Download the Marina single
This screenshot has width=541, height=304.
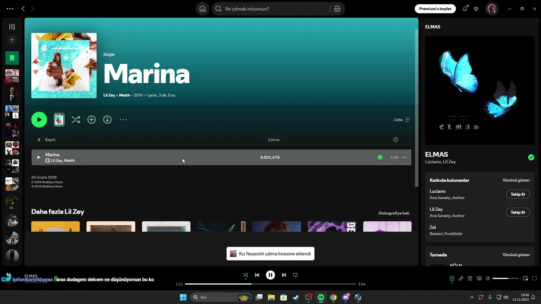coord(107,119)
